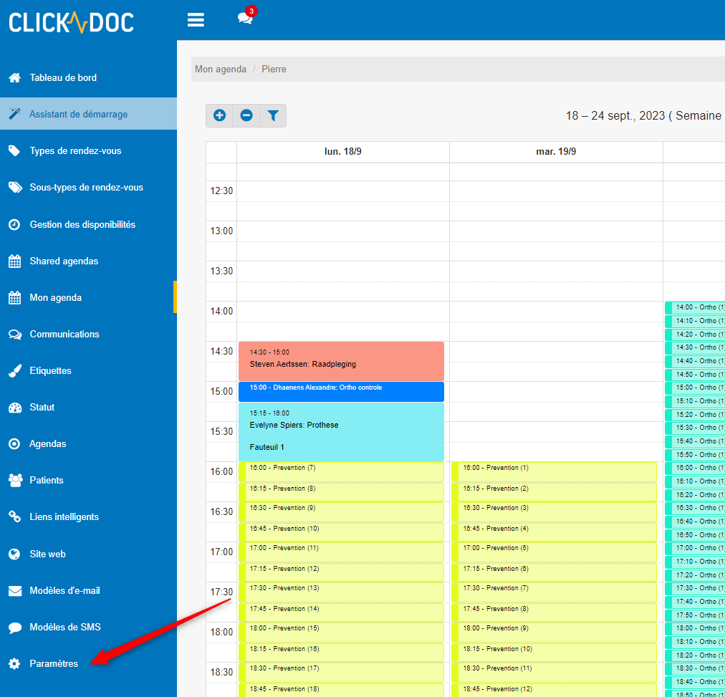Viewport: 725px width, 697px height.
Task: Open Assistant de démarrage
Action: [78, 114]
